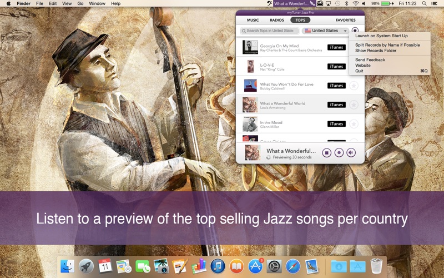Click the bass clef menu bar icon

pyautogui.click(x=269, y=3)
